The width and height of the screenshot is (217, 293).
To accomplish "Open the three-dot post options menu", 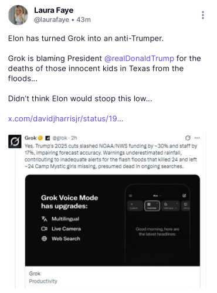I will tap(203, 15).
